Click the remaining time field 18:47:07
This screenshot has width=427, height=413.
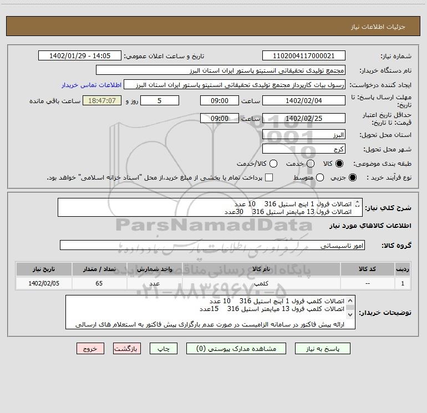coord(102,100)
